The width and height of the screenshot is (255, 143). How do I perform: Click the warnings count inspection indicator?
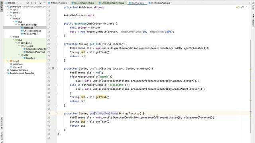click(x=238, y=7)
